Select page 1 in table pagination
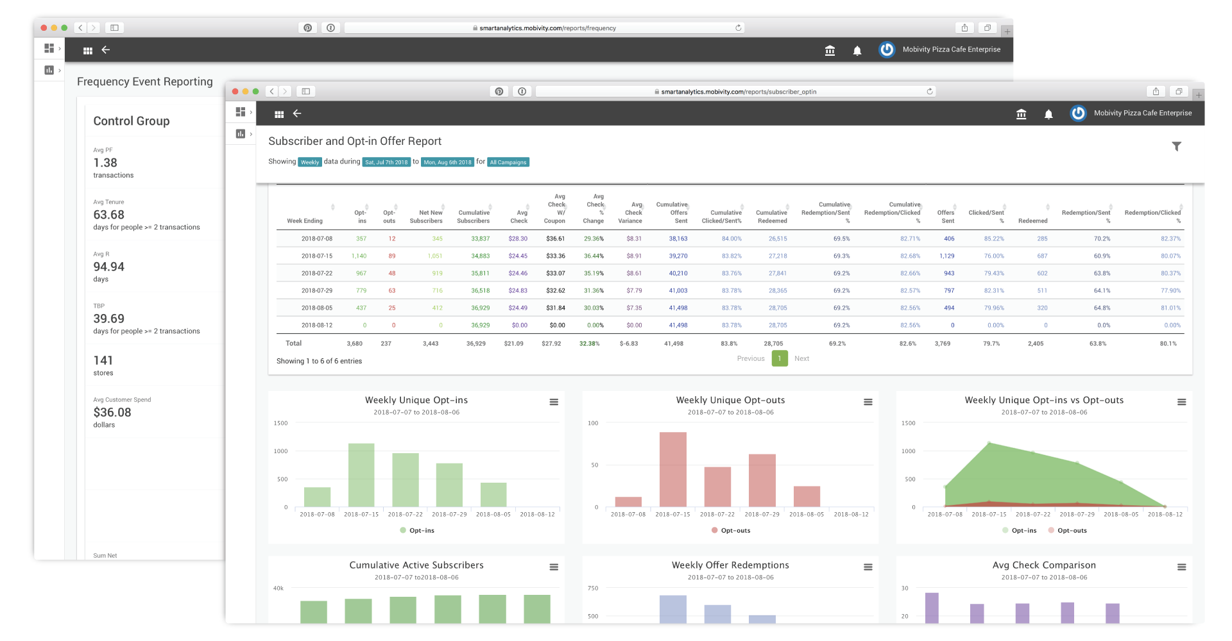Screen dimensions: 1232x641 780,359
